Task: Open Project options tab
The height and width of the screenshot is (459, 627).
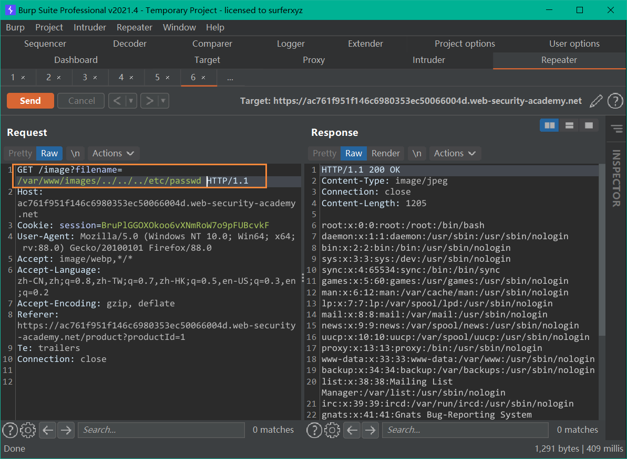Action: tap(465, 44)
